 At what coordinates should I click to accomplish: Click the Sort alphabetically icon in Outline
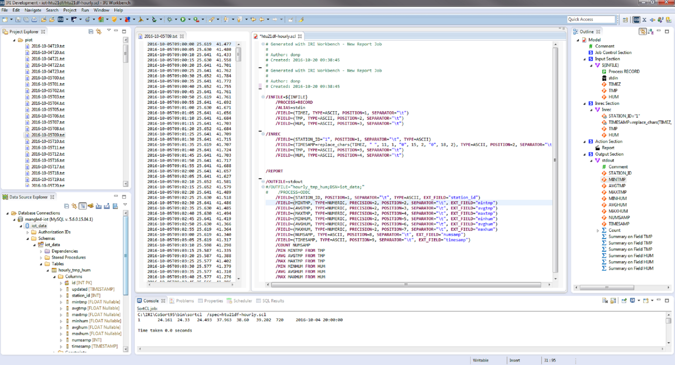[651, 32]
